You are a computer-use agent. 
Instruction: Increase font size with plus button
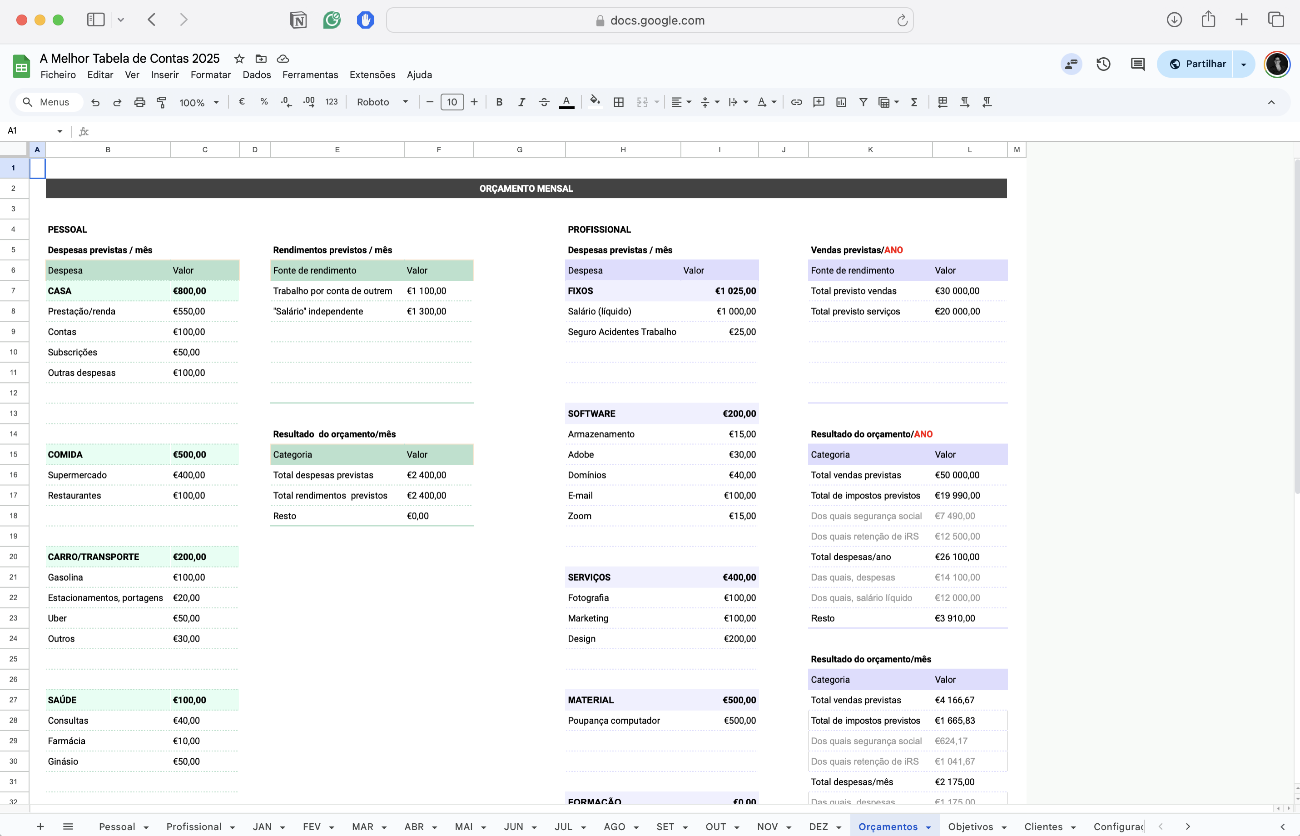click(x=474, y=102)
